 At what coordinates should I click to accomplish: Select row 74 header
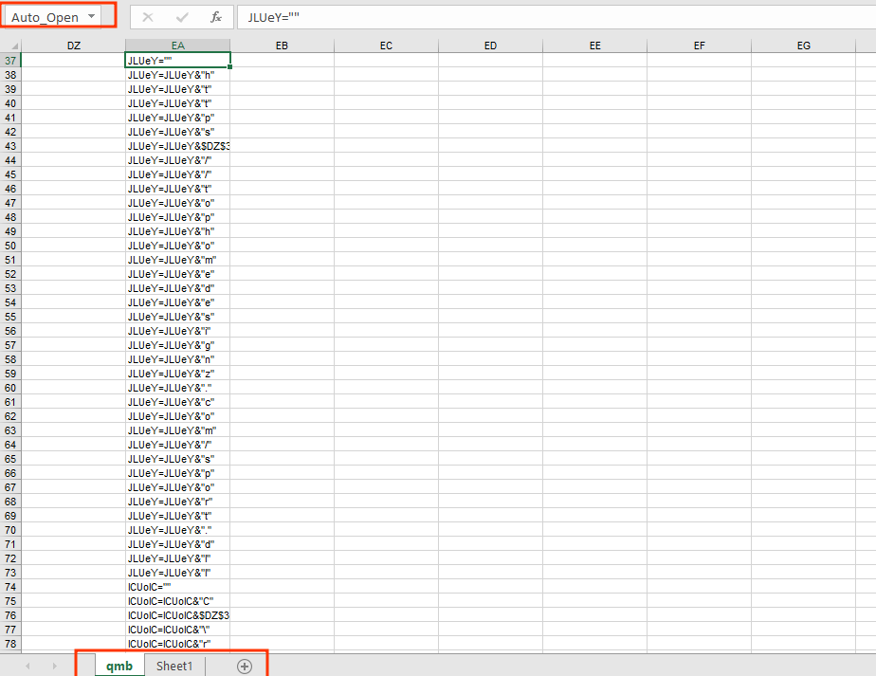coord(10,587)
